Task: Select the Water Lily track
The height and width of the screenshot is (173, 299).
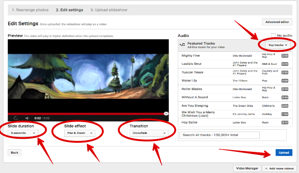Action: coord(235,81)
